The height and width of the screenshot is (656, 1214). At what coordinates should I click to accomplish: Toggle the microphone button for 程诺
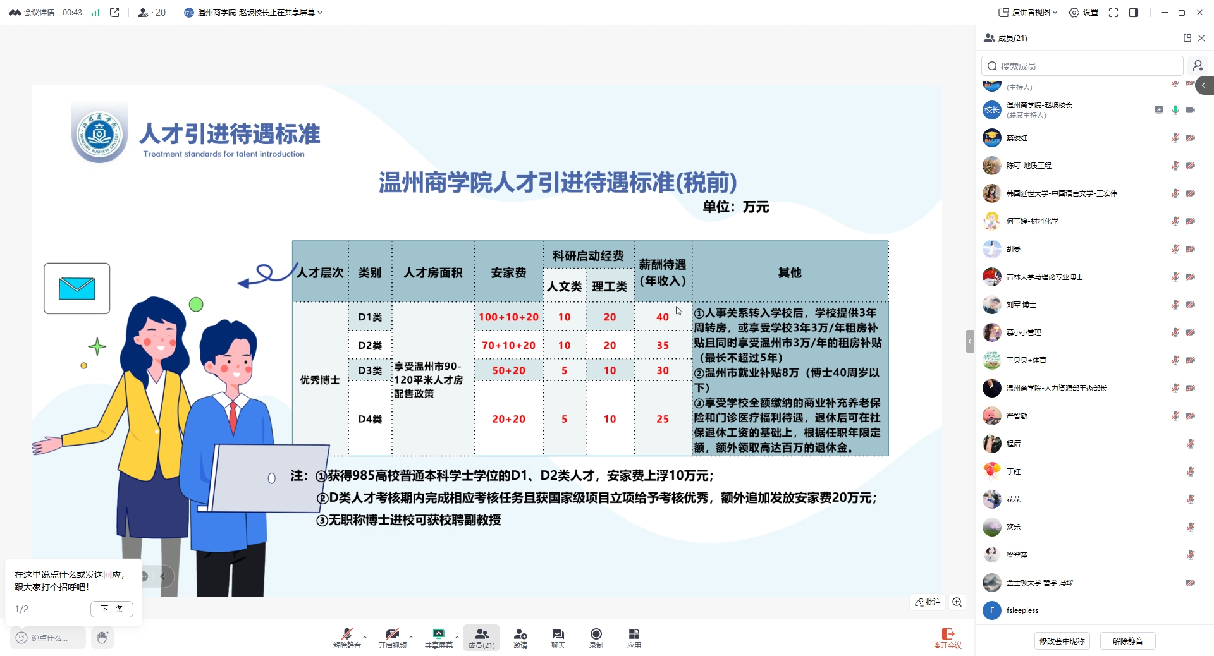coord(1191,444)
